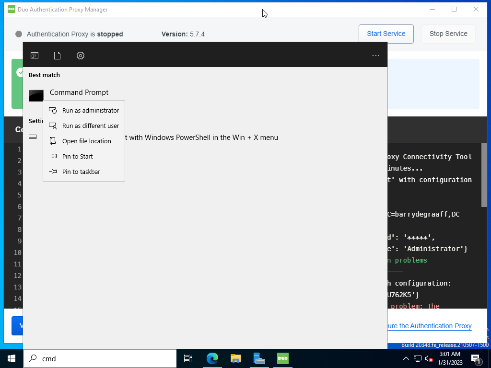The width and height of the screenshot is (491, 368).
Task: Click the Open file location folder icon
Action: (x=53, y=141)
